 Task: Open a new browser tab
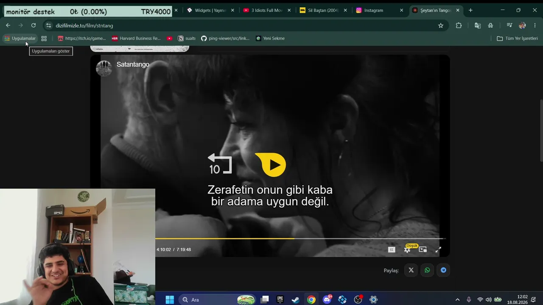tap(470, 10)
